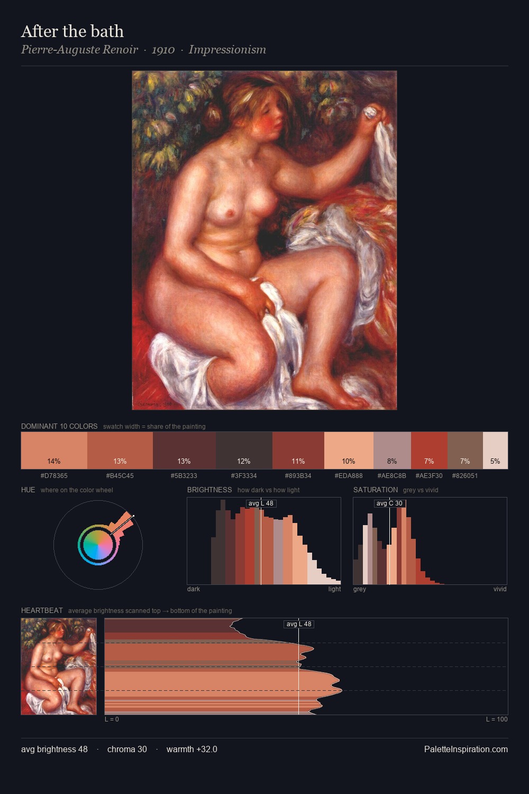This screenshot has height=794, width=529.
Task: Click the 'DOMINANT 10 COLORS' heading
Action: 59,426
